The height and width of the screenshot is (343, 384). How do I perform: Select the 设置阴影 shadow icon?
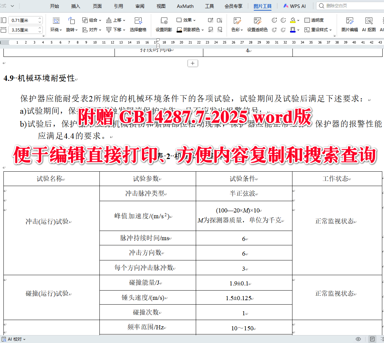[164, 25]
